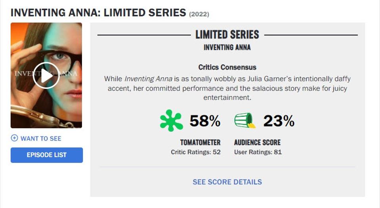Viewport: 380px width, 208px height.
Task: Click the plus icon beside Want to See
Action: click(x=15, y=138)
